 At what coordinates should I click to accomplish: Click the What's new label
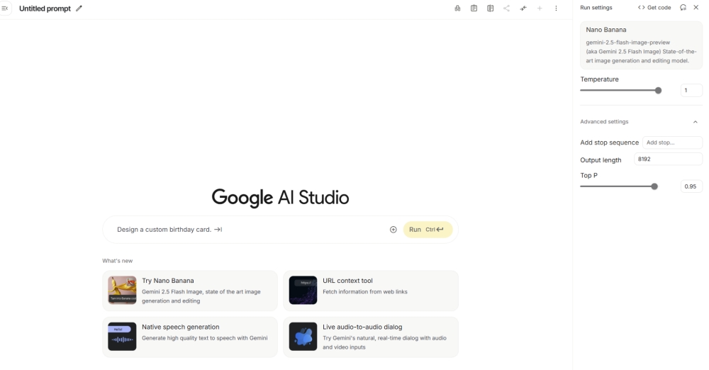[x=118, y=261]
